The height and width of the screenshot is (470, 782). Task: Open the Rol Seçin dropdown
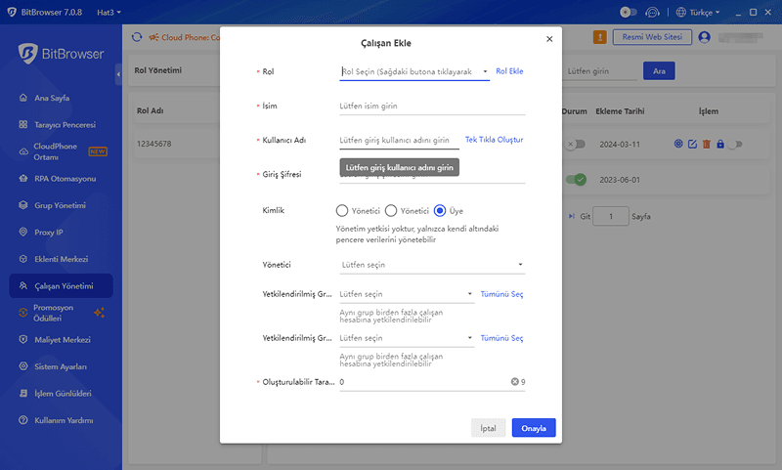tap(413, 71)
